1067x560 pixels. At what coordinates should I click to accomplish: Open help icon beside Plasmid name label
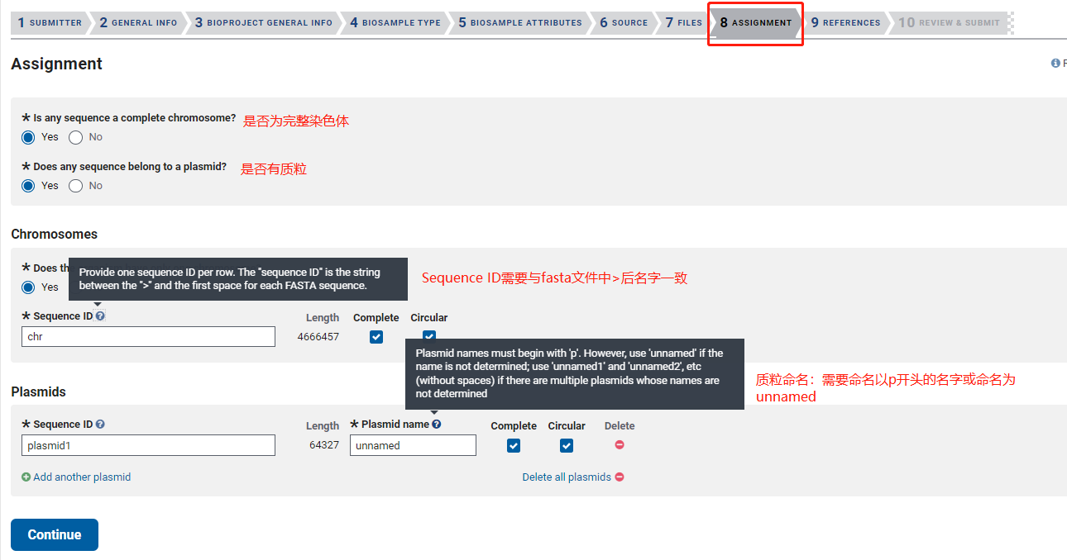click(436, 424)
